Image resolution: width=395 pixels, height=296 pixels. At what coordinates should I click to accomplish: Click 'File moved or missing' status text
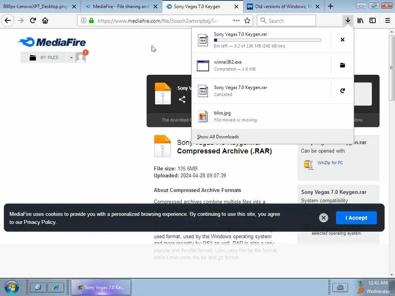pyautogui.click(x=235, y=120)
